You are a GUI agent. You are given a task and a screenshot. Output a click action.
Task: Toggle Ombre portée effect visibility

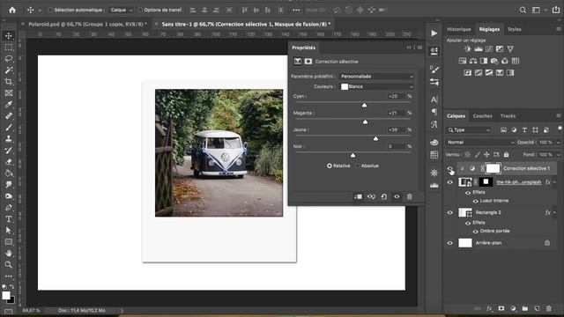(x=476, y=231)
